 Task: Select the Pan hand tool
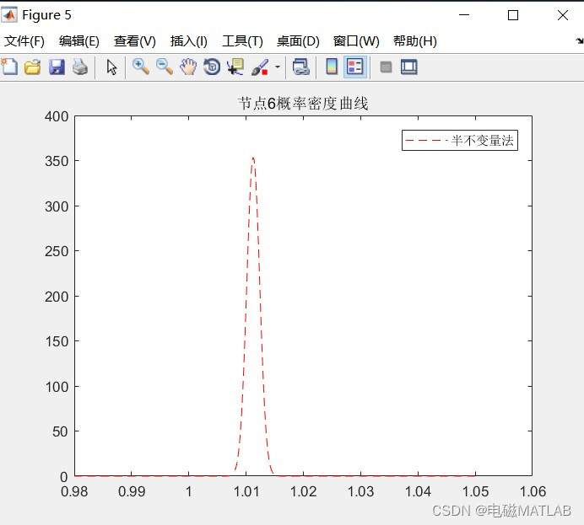click(188, 67)
